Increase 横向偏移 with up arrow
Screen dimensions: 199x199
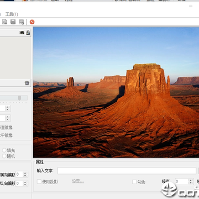(x=25, y=173)
